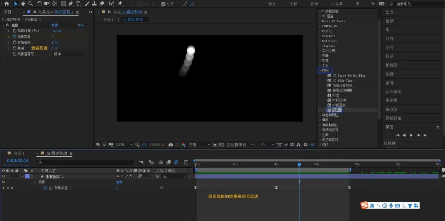Expand the 模糊和锐化 effects category
The width and height of the screenshot is (445, 221).
pos(320,125)
